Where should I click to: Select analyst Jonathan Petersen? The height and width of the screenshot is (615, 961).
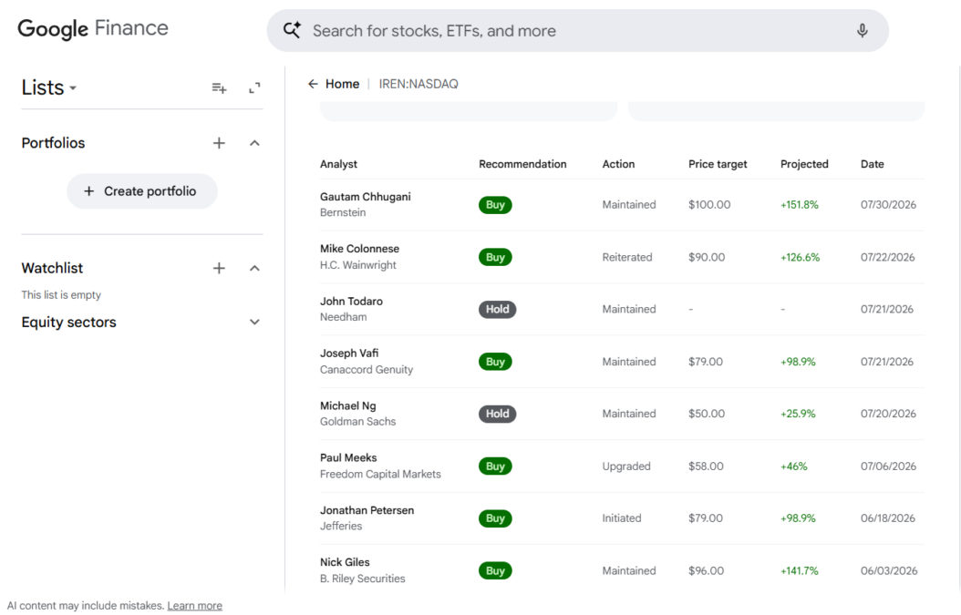(x=367, y=510)
